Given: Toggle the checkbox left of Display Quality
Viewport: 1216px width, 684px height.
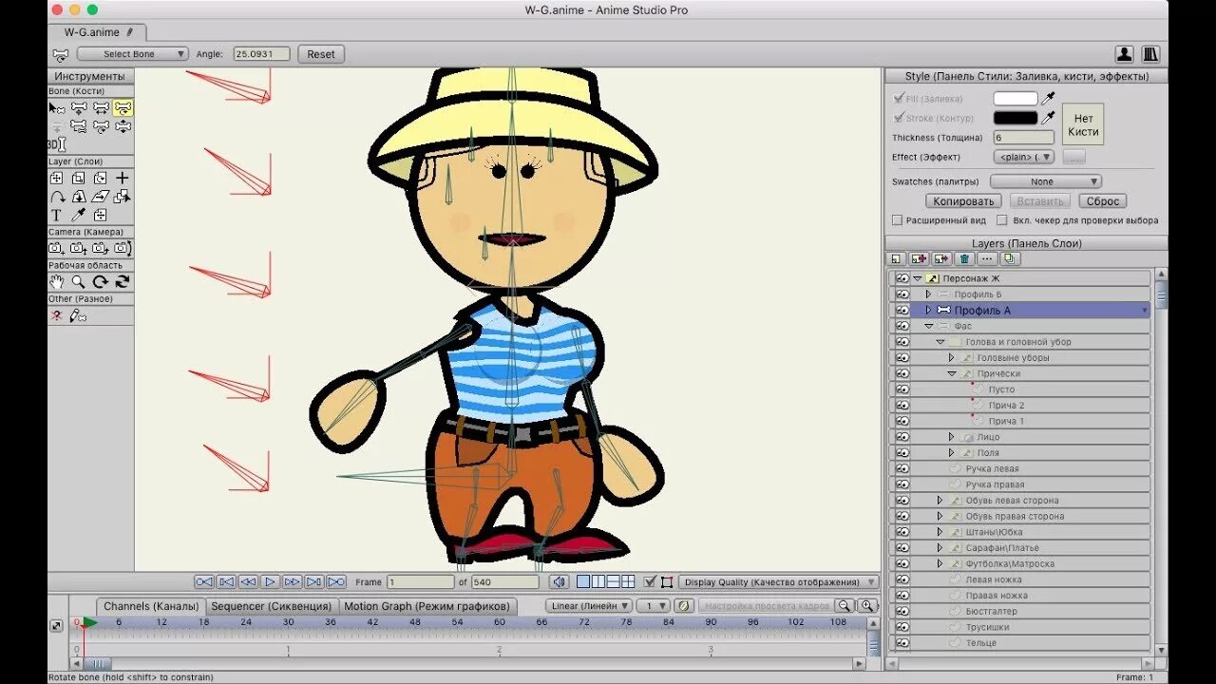Looking at the screenshot, I should click(650, 581).
